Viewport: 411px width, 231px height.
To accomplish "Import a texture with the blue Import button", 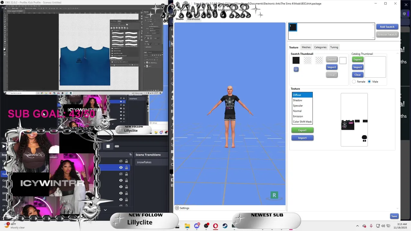I will (302, 138).
